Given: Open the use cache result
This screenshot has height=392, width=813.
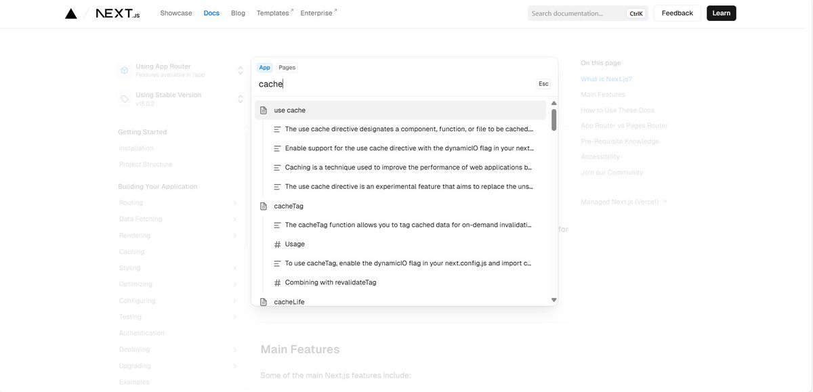Looking at the screenshot, I should tap(400, 110).
